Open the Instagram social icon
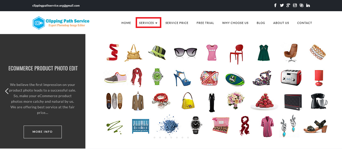The height and width of the screenshot is (149, 342). click(295, 5)
